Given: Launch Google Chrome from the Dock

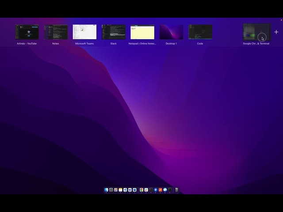Looking at the screenshot, I should point(141,190).
